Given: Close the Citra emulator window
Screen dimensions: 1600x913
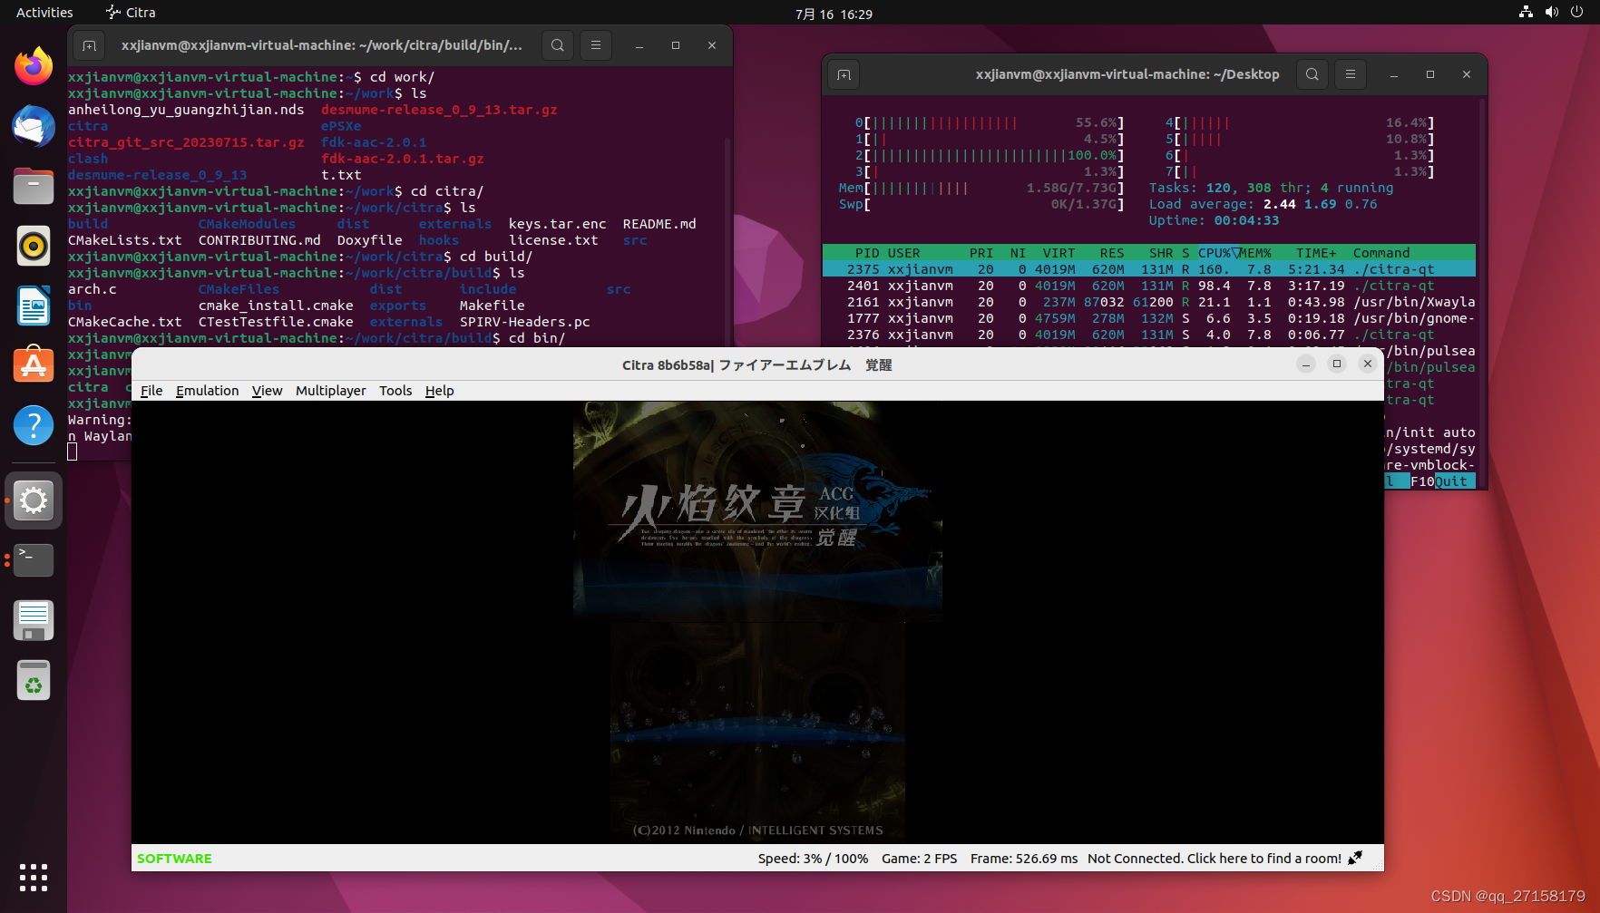Looking at the screenshot, I should point(1368,364).
